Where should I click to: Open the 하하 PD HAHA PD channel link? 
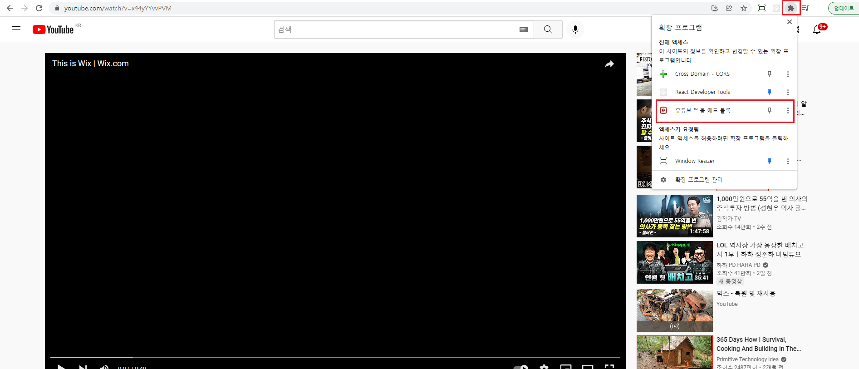click(x=738, y=265)
